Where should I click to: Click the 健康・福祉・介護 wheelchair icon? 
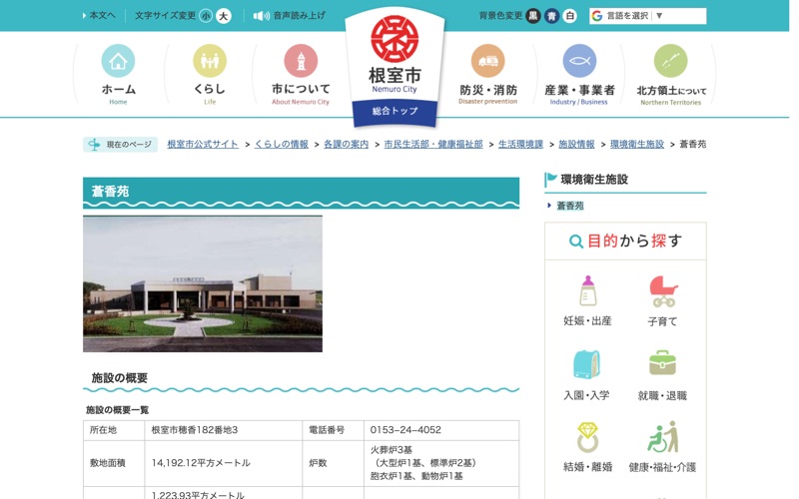tap(663, 437)
